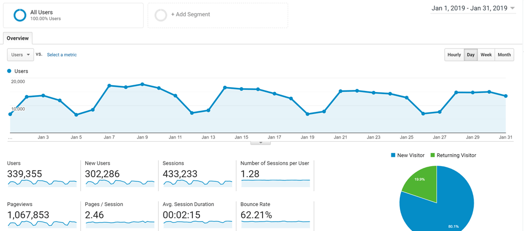Click the Returning Visitor green legend swatch
524x231 pixels.
(432, 155)
